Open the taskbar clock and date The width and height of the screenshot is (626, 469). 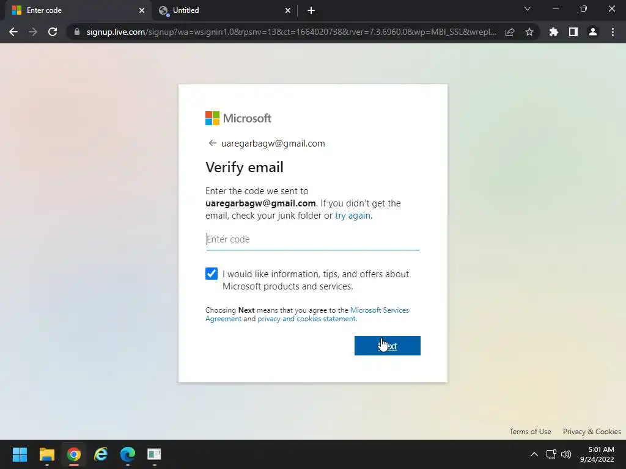pyautogui.click(x=597, y=454)
